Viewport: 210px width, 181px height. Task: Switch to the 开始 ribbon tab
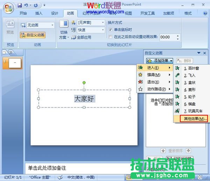click(x=23, y=13)
